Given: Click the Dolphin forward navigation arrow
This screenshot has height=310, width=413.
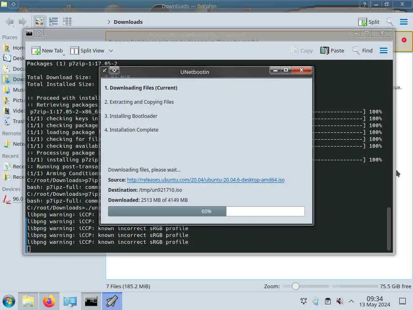Looking at the screenshot, I should [x=23, y=22].
